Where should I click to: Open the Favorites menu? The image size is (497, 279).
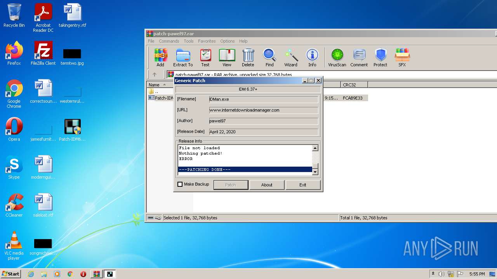207,41
